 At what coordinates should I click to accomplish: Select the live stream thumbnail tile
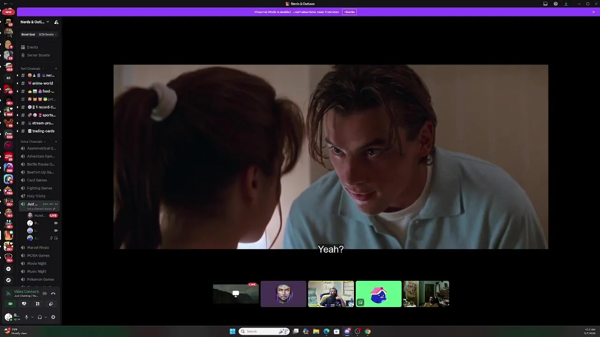pyautogui.click(x=236, y=294)
